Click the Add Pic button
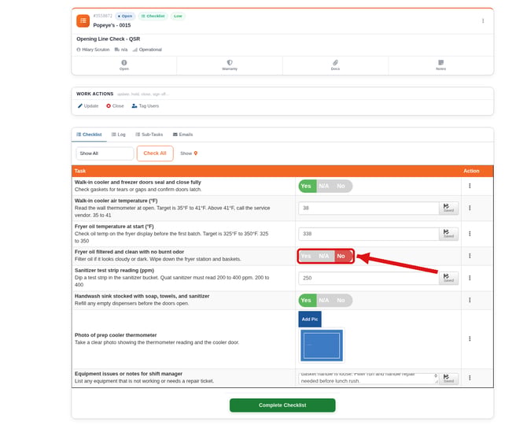527x425 pixels. pos(310,320)
